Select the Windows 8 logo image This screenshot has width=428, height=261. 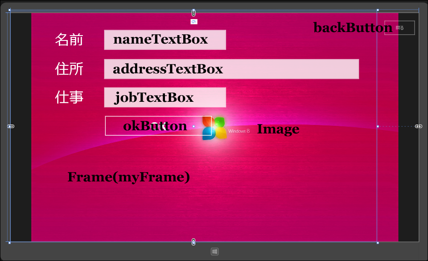[226, 128]
